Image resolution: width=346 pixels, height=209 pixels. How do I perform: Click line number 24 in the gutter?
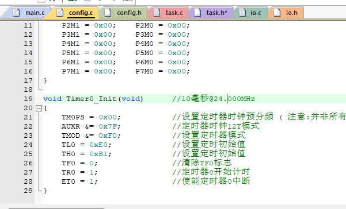click(x=28, y=145)
